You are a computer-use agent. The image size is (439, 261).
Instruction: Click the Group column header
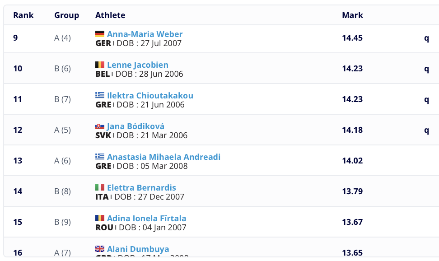pyautogui.click(x=67, y=15)
